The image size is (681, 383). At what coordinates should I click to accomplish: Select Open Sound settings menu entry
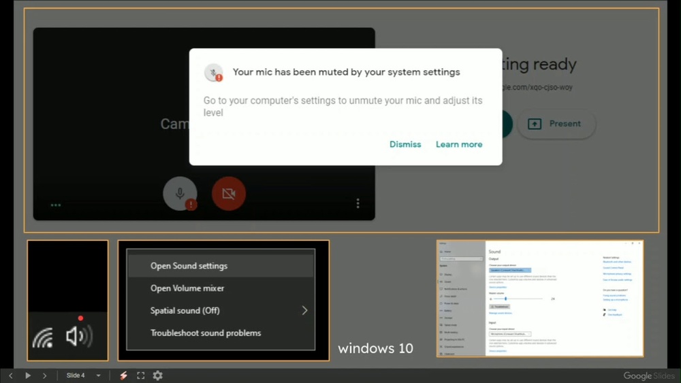[x=221, y=266]
